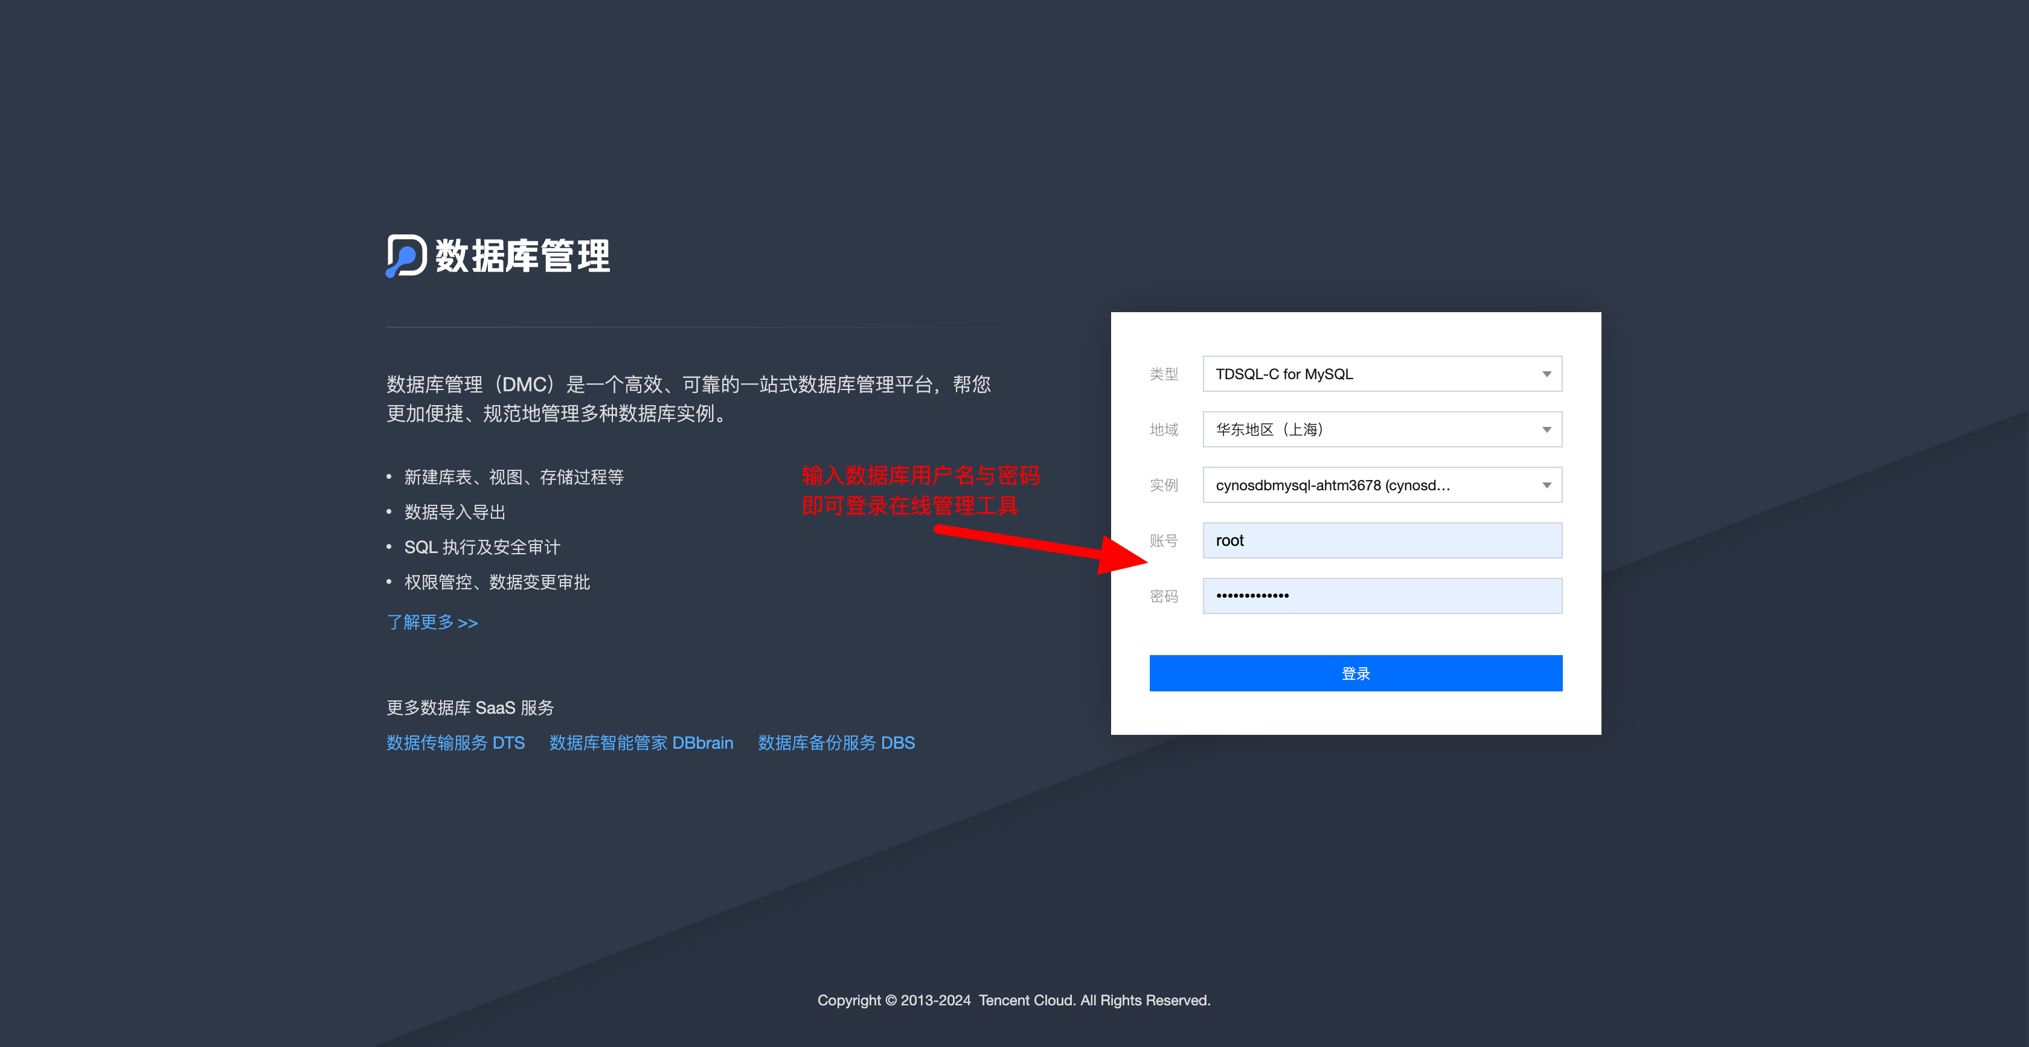
Task: Open the 类型 dropdown showing TDSQL-C for MySQL
Action: tap(1382, 374)
